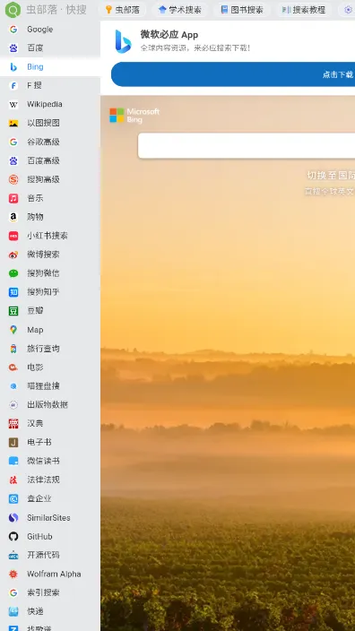Screen dimensions: 355x631
Task: Click the 豆瓣 green icon
Action: pyautogui.click(x=13, y=311)
